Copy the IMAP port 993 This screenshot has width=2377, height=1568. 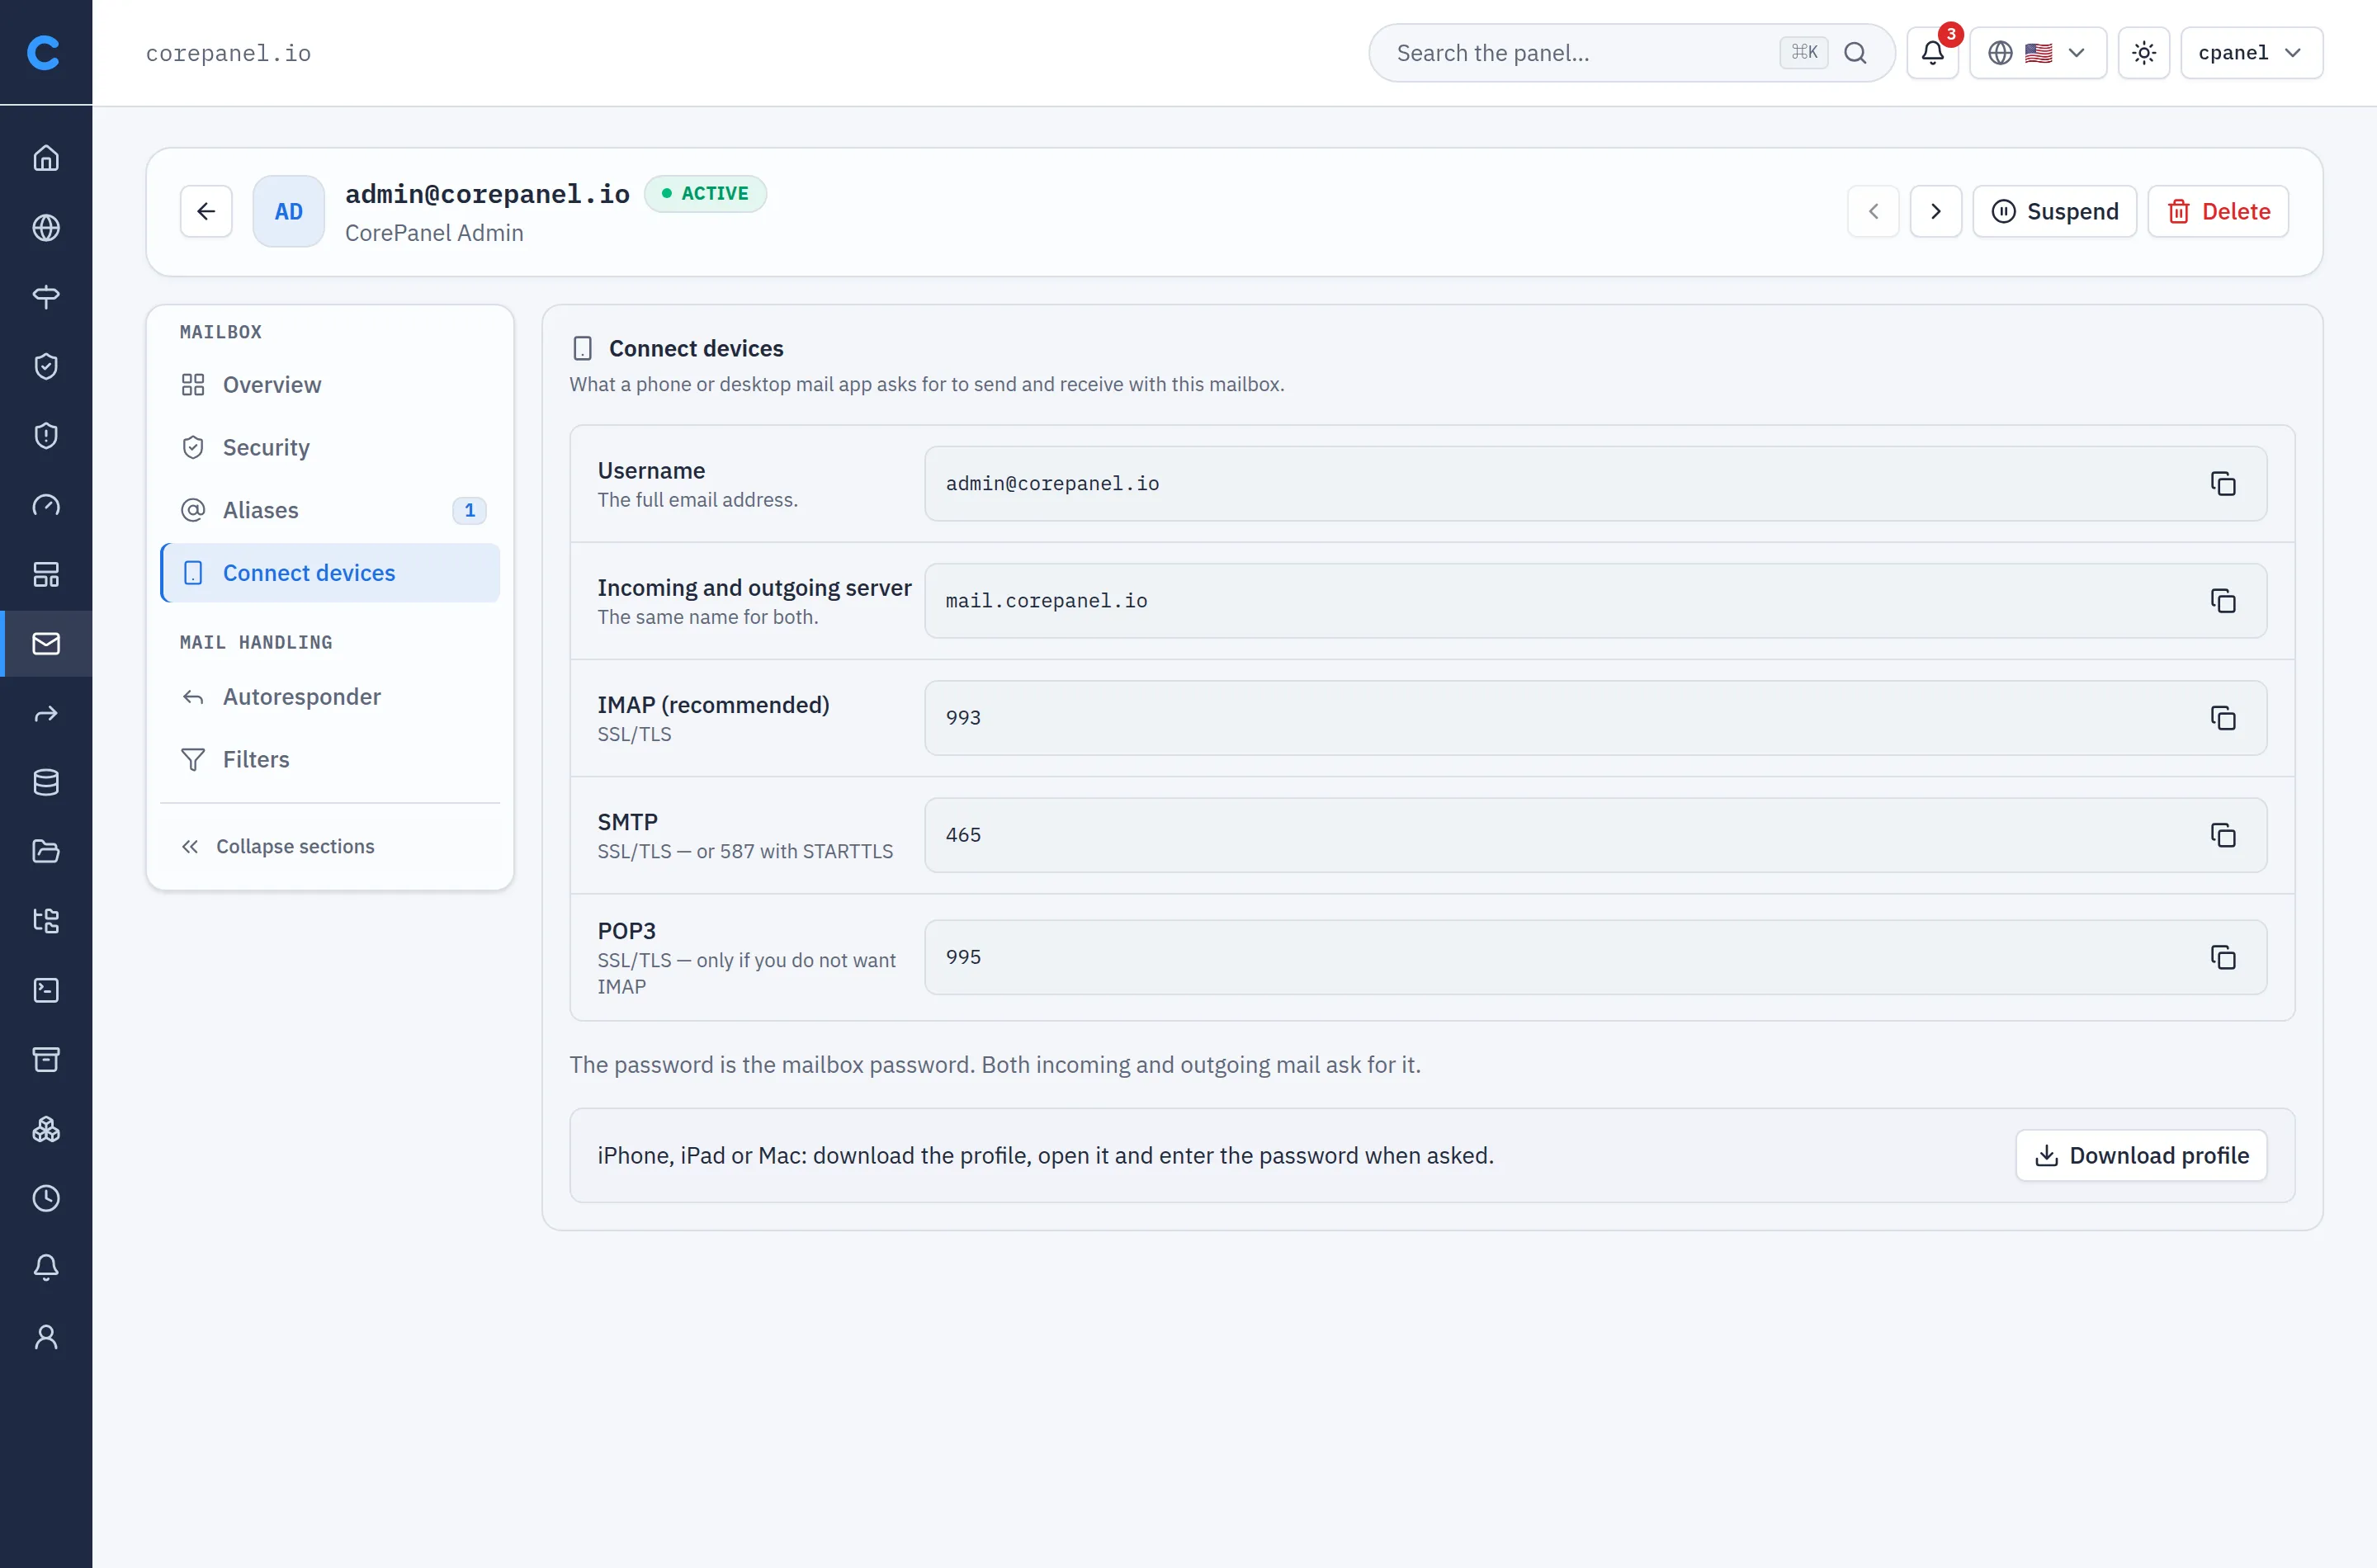click(x=2222, y=718)
